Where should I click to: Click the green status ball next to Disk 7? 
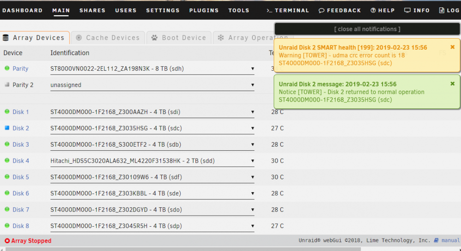[x=7, y=209]
